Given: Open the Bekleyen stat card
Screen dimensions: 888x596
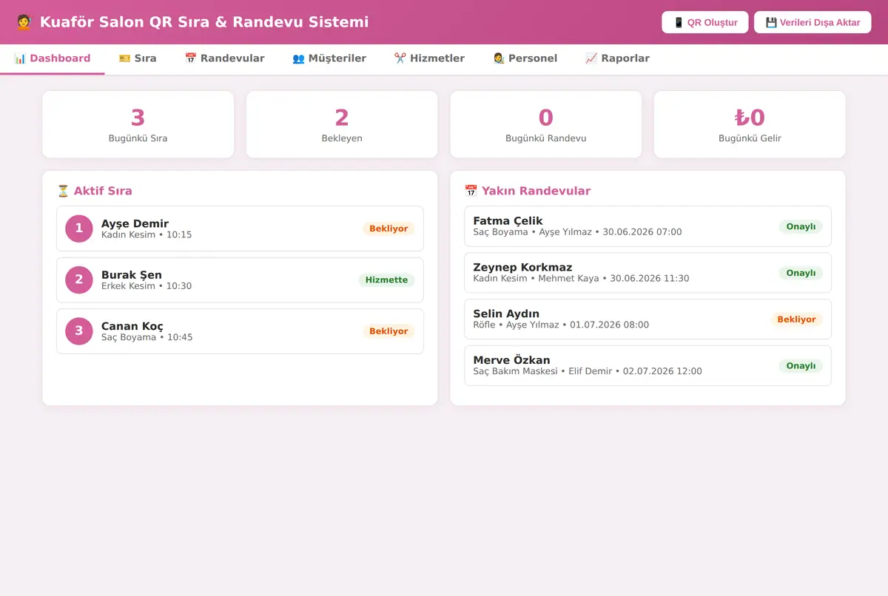Looking at the screenshot, I should pyautogui.click(x=342, y=124).
